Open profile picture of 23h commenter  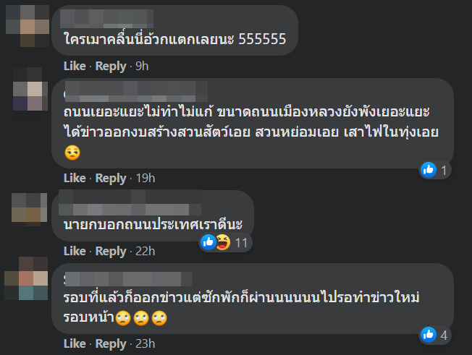coord(26,278)
